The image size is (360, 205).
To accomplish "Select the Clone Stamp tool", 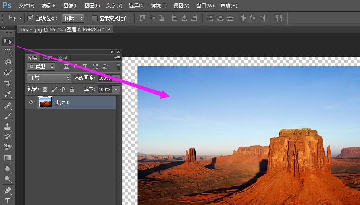I will point(8,126).
